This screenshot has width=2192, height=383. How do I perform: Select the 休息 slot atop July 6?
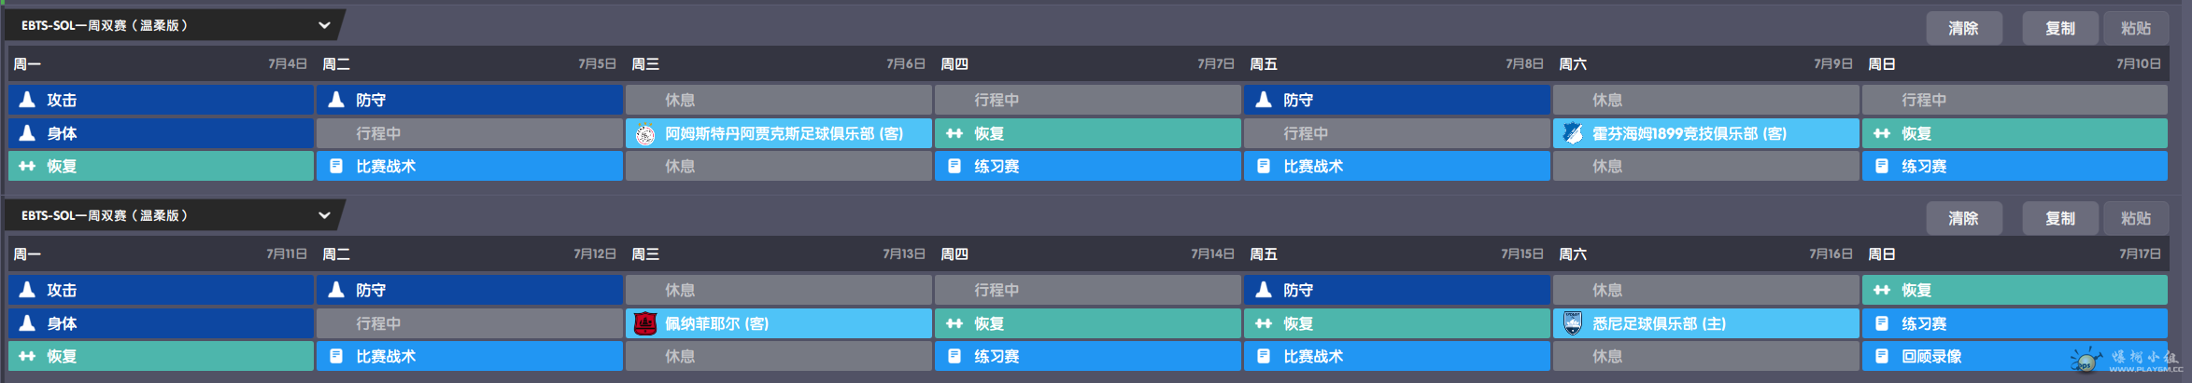click(x=778, y=100)
